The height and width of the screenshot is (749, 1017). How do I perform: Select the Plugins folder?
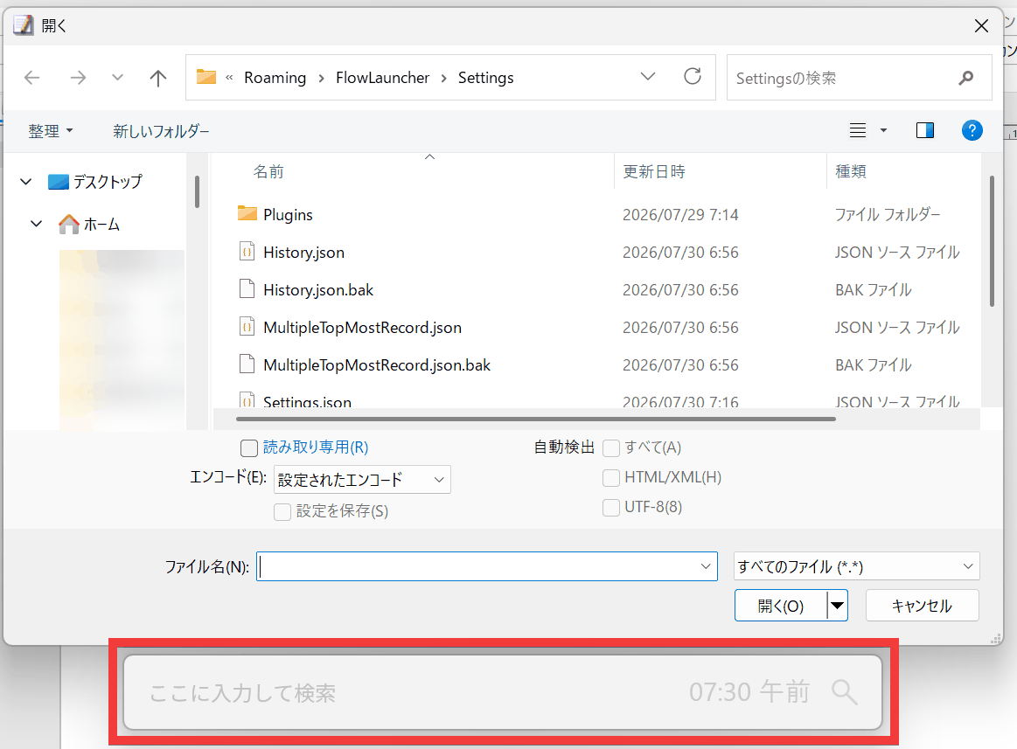click(288, 215)
